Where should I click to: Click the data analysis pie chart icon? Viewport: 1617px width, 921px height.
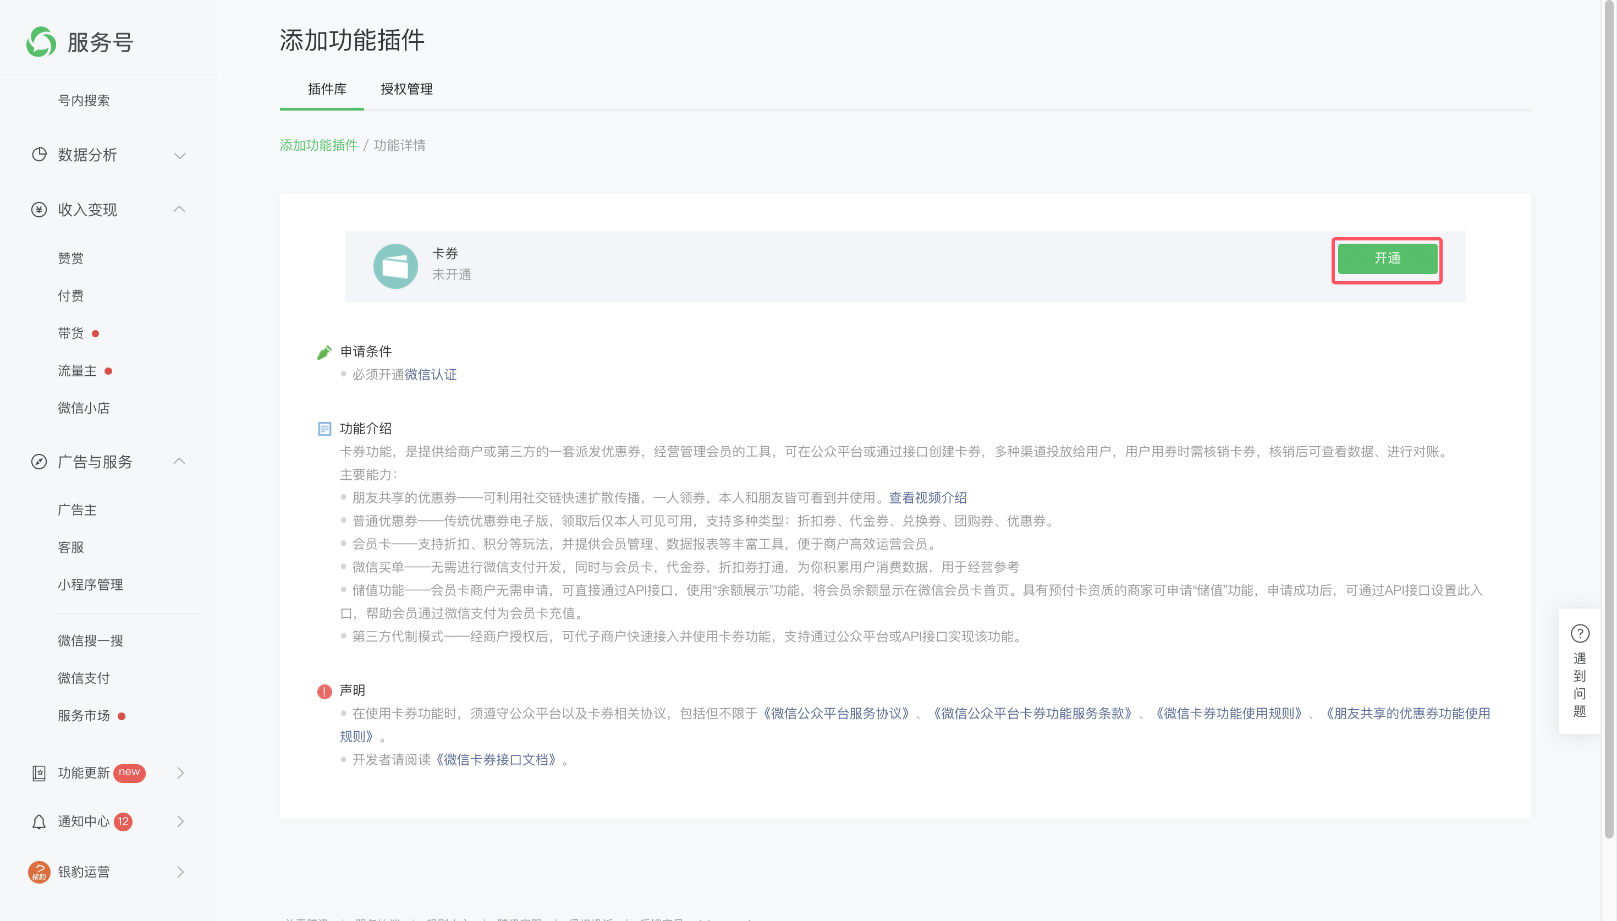pos(39,155)
